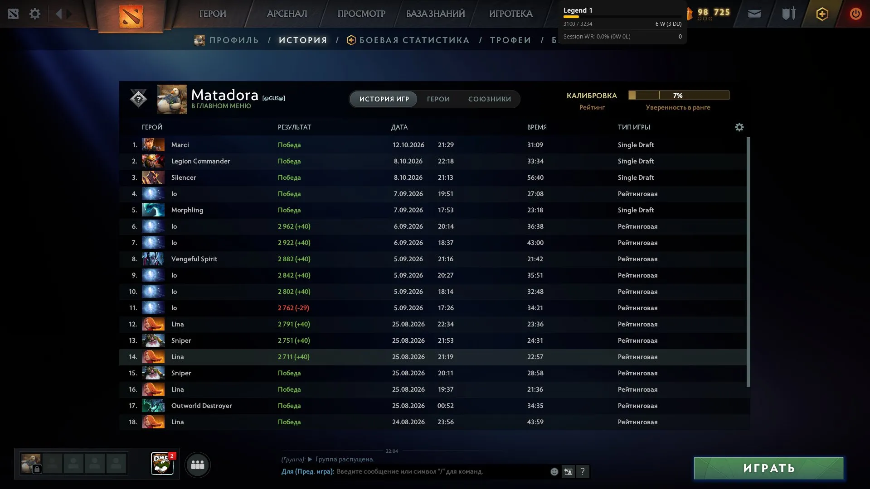This screenshot has width=870, height=489.
Task: Click the Legend 1 MMR tracker overlay
Action: [622, 23]
